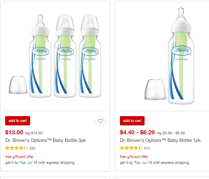Screen dimensions: 209x179
Task: Click the $13.00 sale price
Action: [14, 132]
